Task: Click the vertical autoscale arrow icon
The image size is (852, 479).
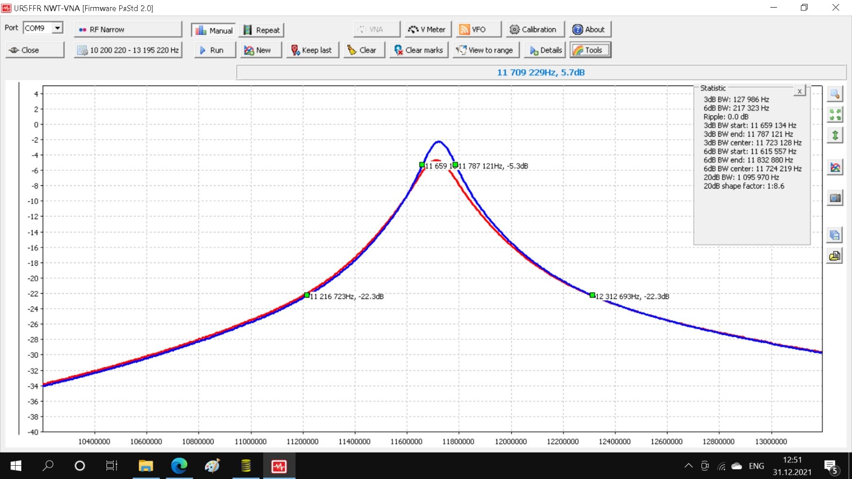Action: pos(834,136)
